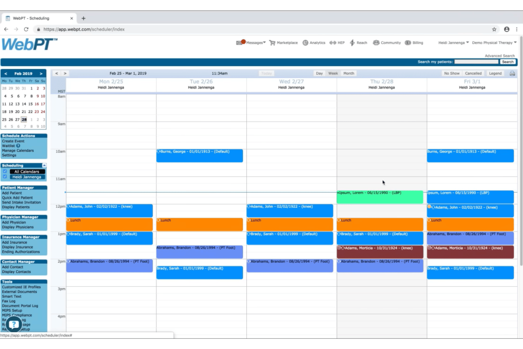Image resolution: width=523 pixels, height=349 pixels.
Task: Click Ending Authorizations
Action: [x=21, y=252]
